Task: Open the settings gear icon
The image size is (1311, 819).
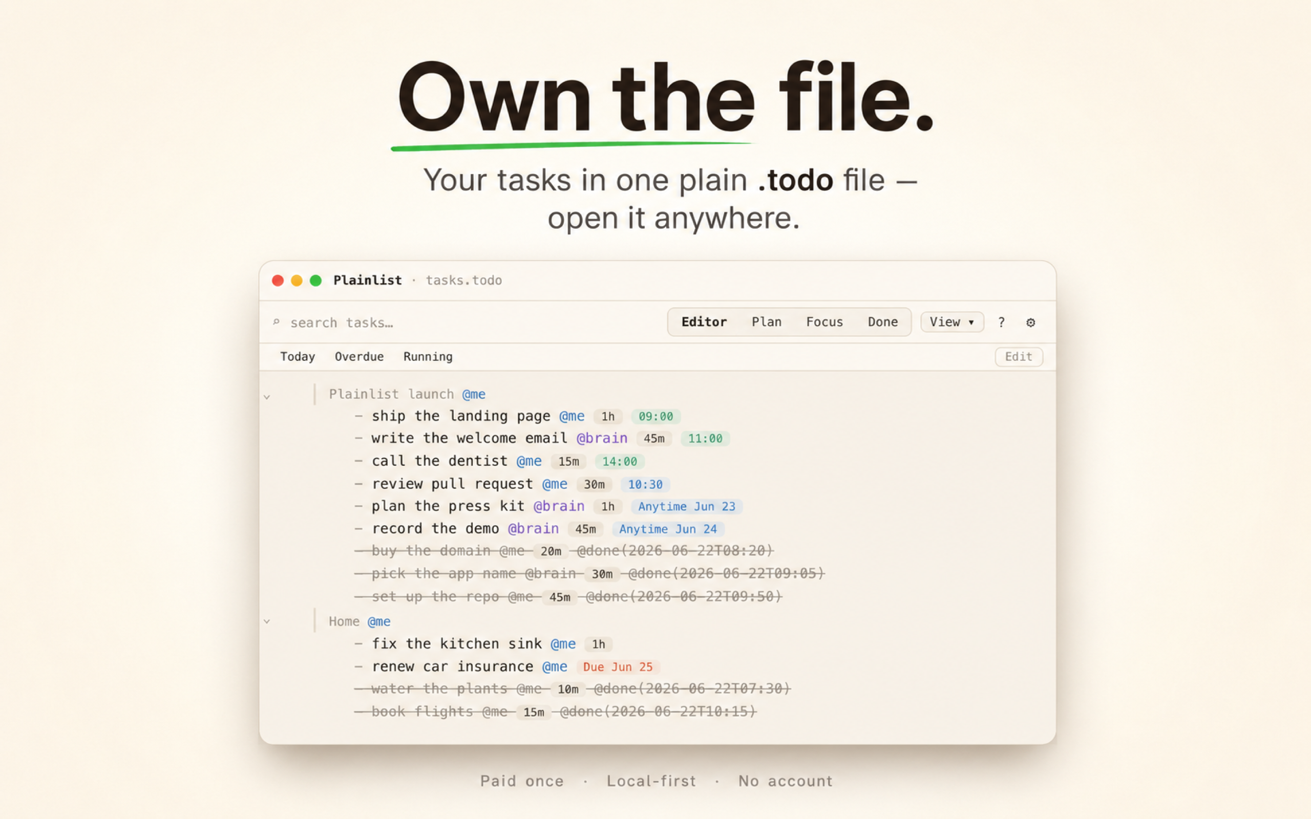Action: (1030, 322)
